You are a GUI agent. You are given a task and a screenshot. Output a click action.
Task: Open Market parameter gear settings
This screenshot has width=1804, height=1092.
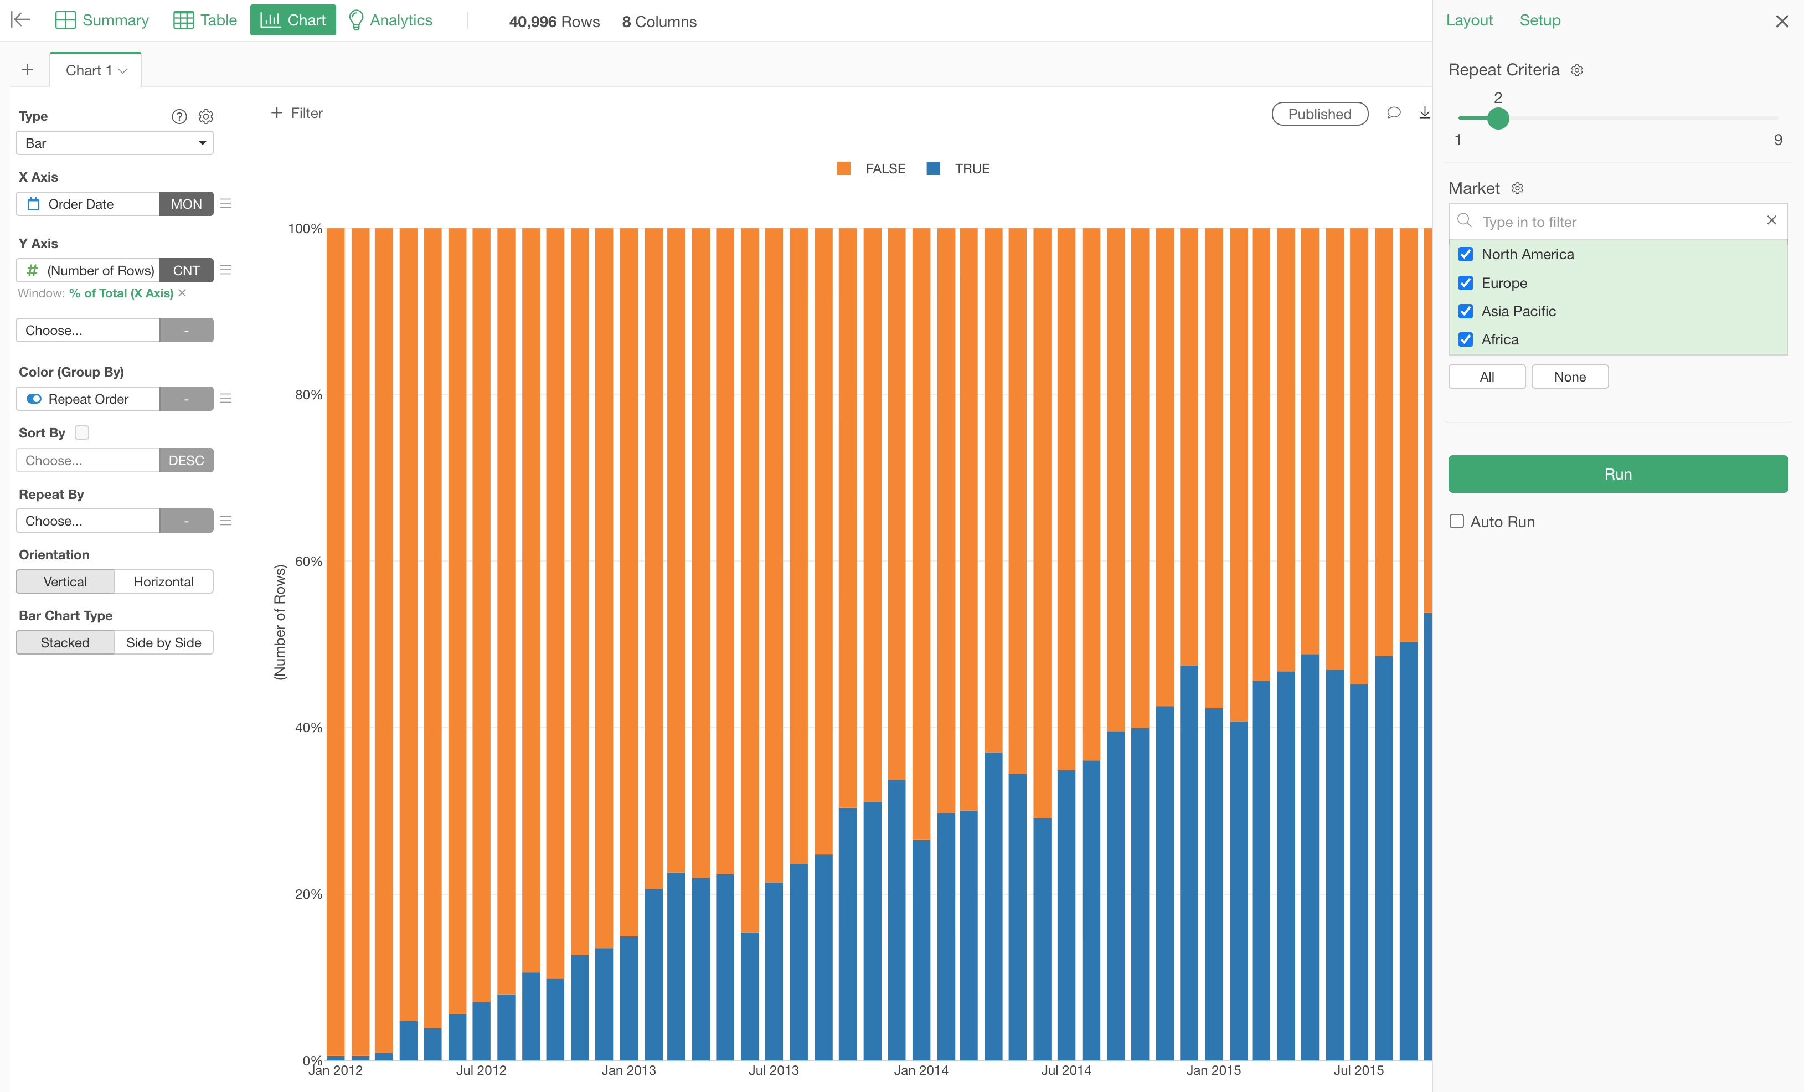coord(1518,188)
